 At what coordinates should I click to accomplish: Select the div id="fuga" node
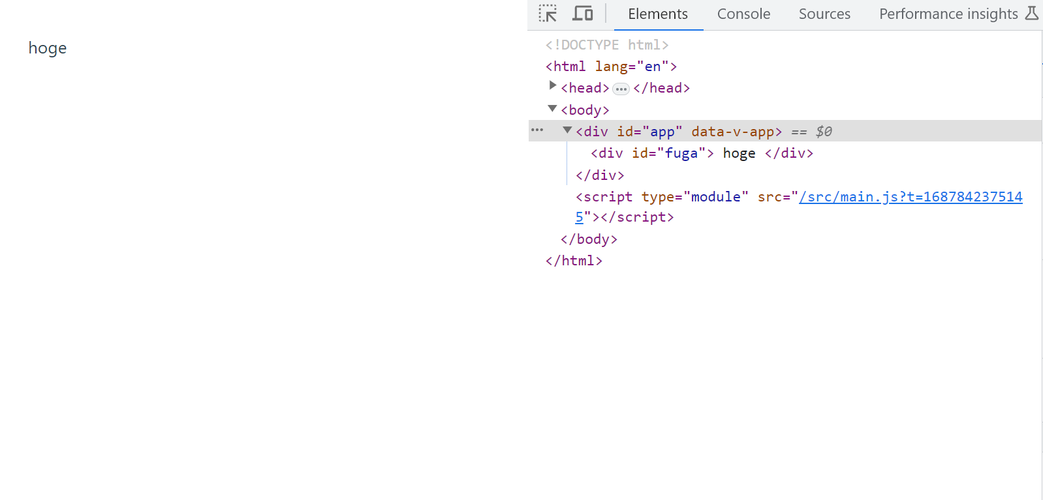tap(702, 153)
